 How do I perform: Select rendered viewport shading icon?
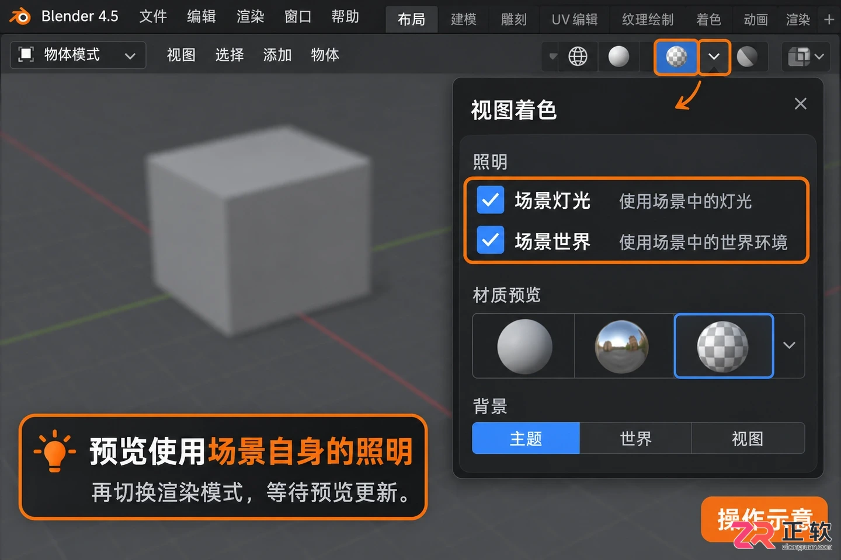(x=747, y=57)
